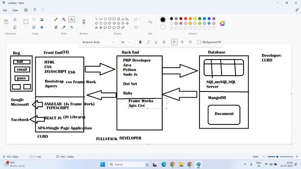
Task: Click the zoom out minus button
Action: pos(263,156)
